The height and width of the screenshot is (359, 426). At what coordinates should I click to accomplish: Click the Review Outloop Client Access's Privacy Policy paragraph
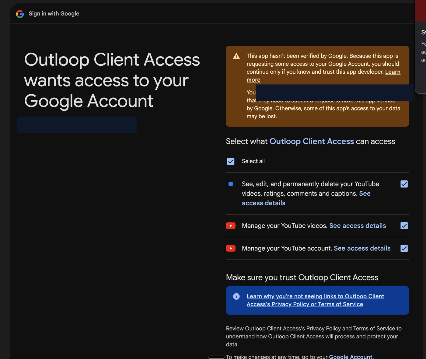[314, 336]
